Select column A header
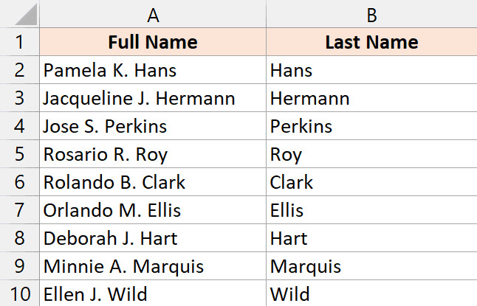 click(153, 14)
